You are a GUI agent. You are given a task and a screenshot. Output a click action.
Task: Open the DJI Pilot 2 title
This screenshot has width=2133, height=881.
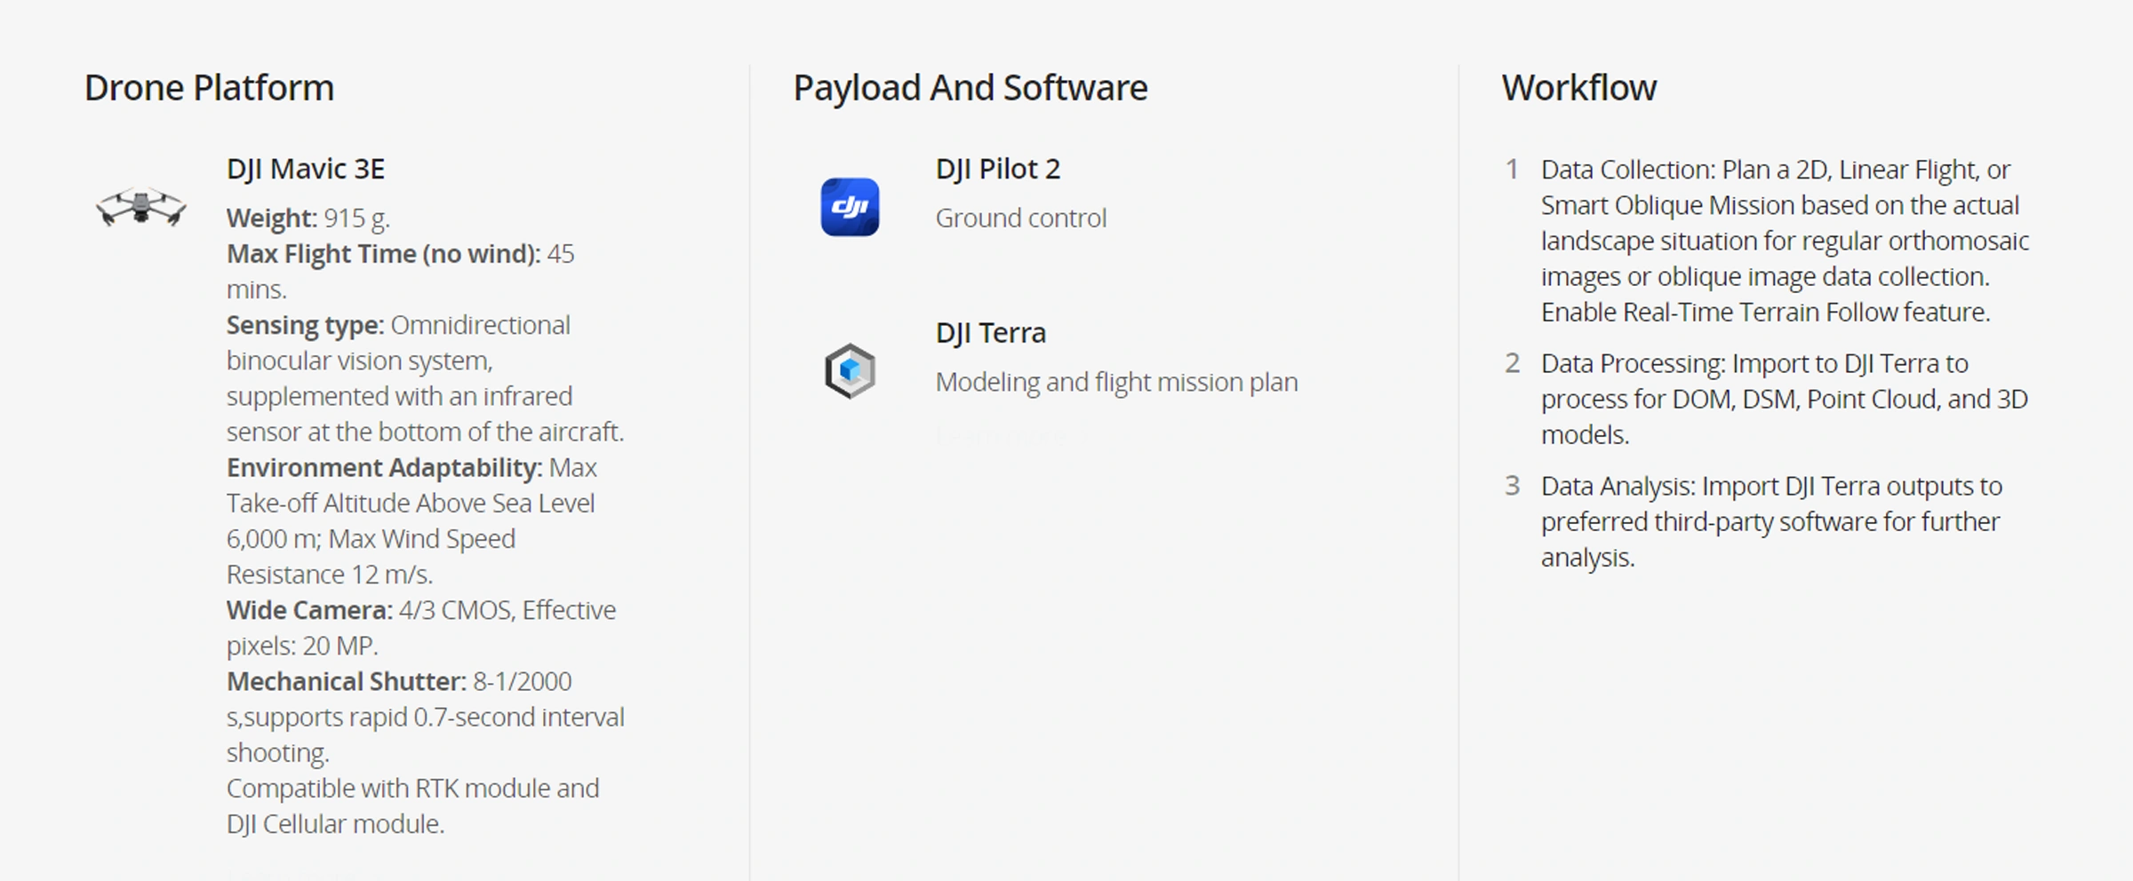coord(997,169)
